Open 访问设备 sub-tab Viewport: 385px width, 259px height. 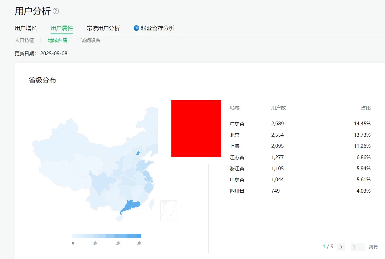click(x=91, y=40)
